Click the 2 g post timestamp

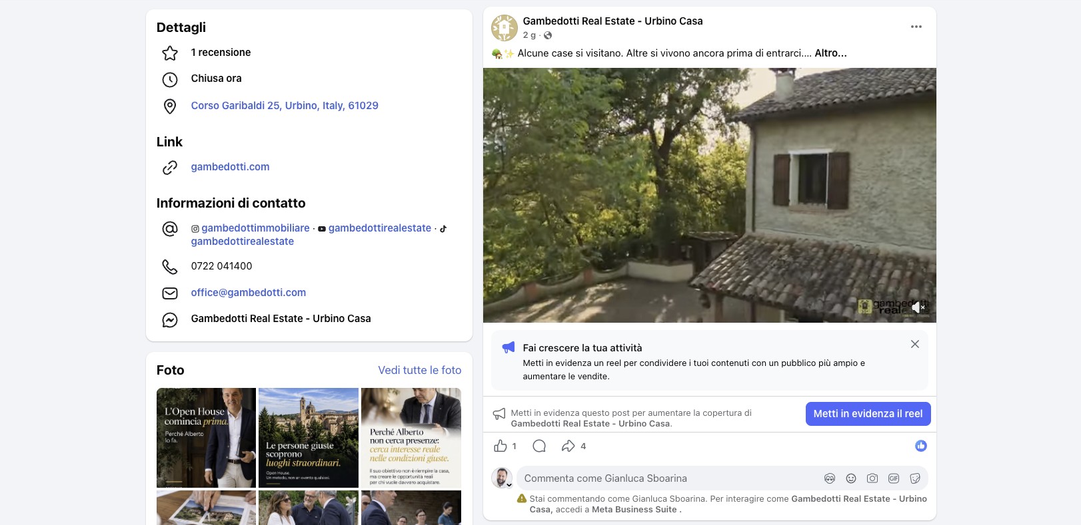tap(529, 35)
